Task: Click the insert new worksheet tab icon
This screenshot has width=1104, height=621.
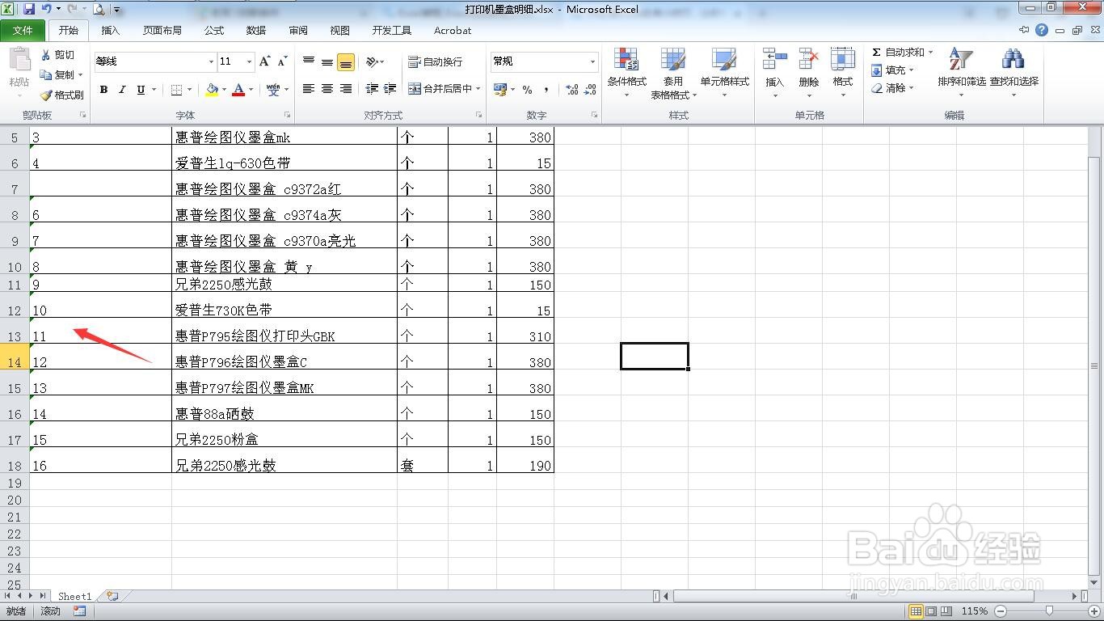Action: pyautogui.click(x=112, y=597)
